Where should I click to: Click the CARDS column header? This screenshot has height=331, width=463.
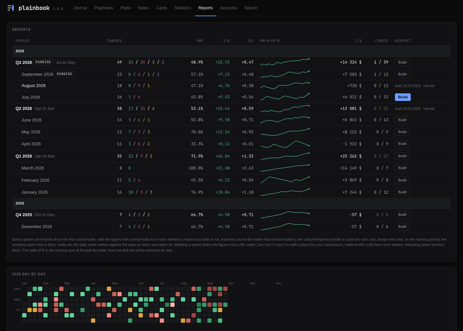point(382,41)
